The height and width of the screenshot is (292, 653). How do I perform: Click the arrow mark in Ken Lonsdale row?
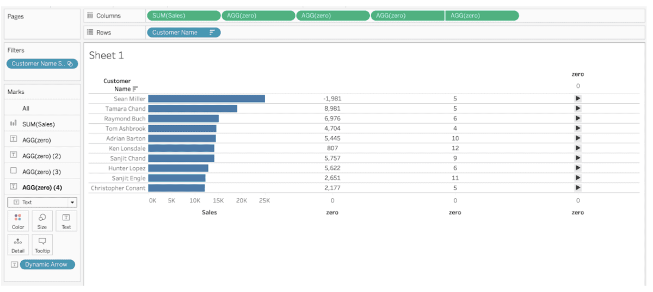coord(578,148)
